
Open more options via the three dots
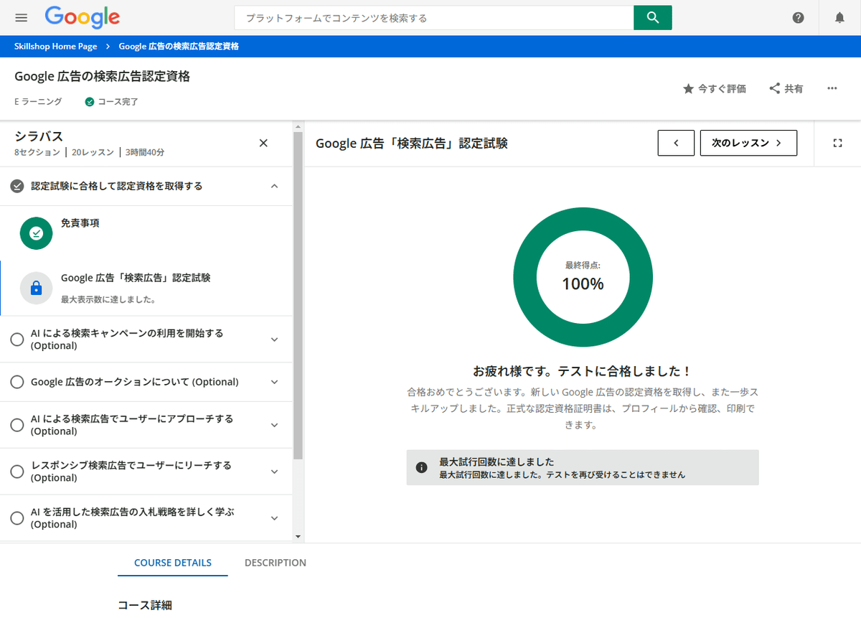click(832, 88)
